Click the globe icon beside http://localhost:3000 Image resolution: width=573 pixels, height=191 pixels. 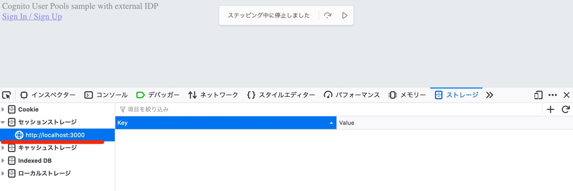pyautogui.click(x=19, y=135)
